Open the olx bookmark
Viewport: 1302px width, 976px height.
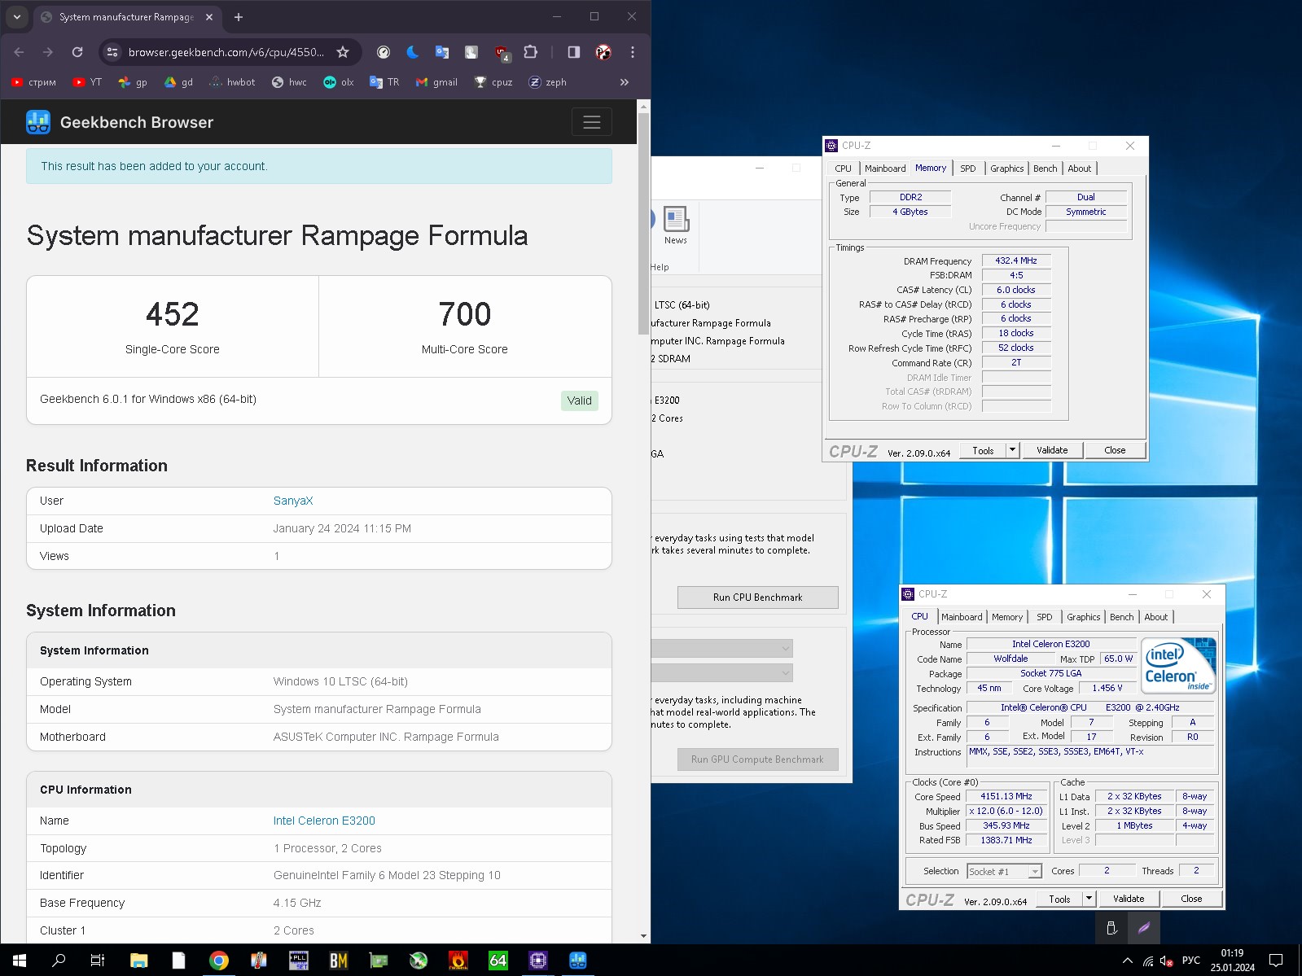(x=339, y=82)
